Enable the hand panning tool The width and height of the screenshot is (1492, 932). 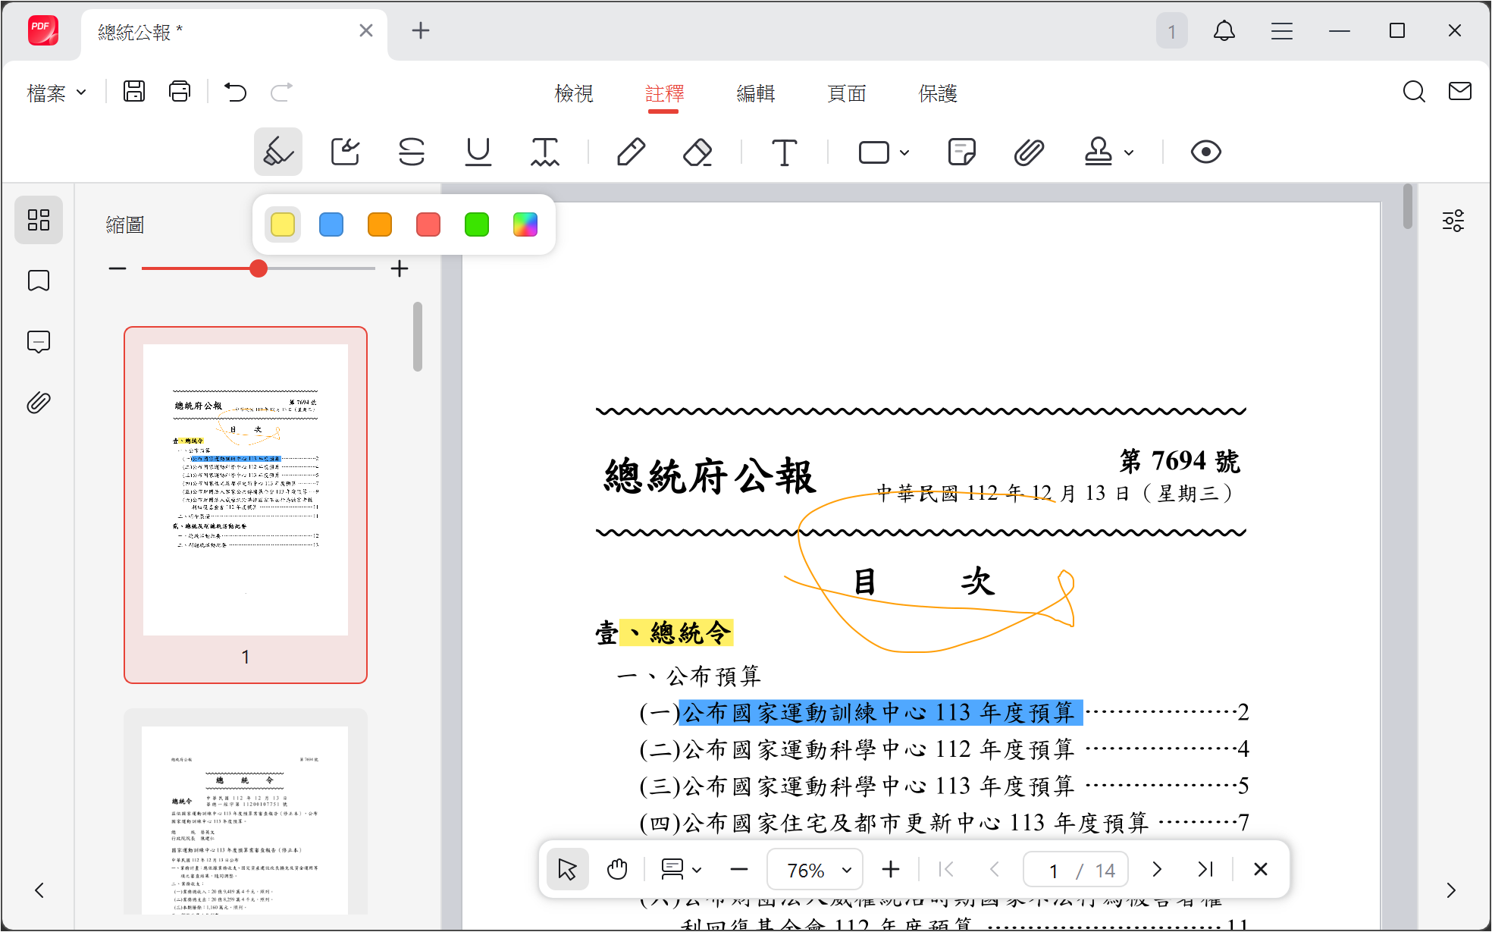616,869
